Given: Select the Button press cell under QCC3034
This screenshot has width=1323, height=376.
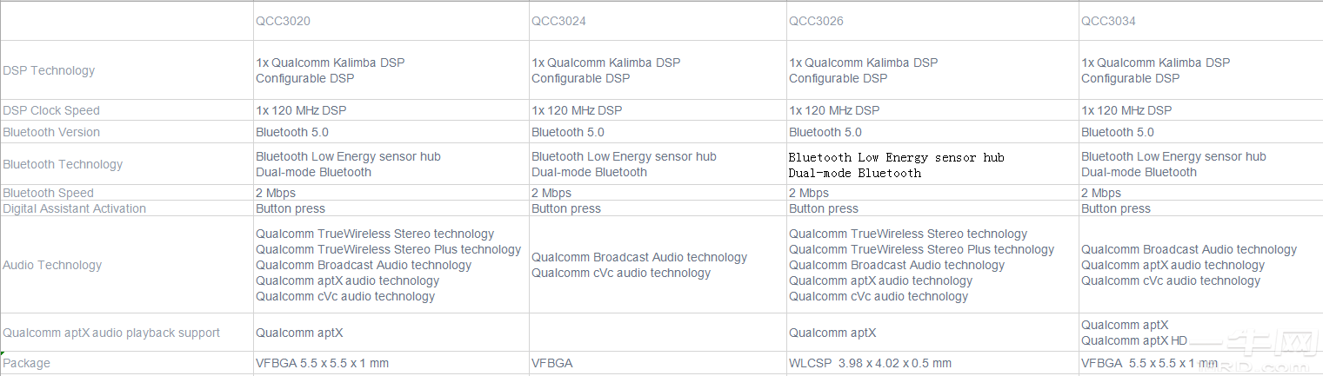Looking at the screenshot, I should tap(1115, 208).
